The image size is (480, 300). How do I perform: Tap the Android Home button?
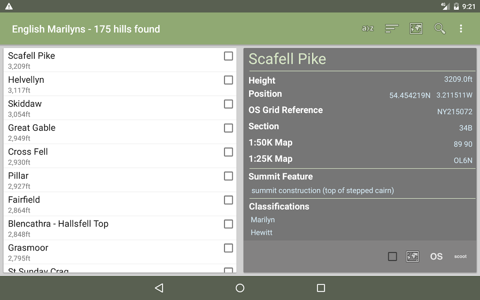coord(240,287)
